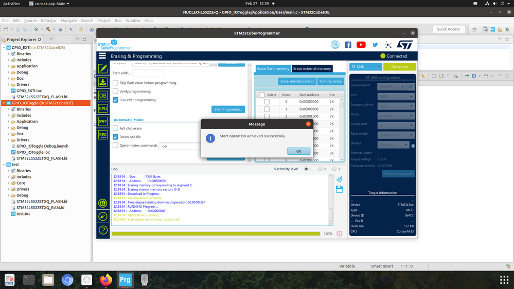Enable Full chip erase in Automatic Mode

115,128
